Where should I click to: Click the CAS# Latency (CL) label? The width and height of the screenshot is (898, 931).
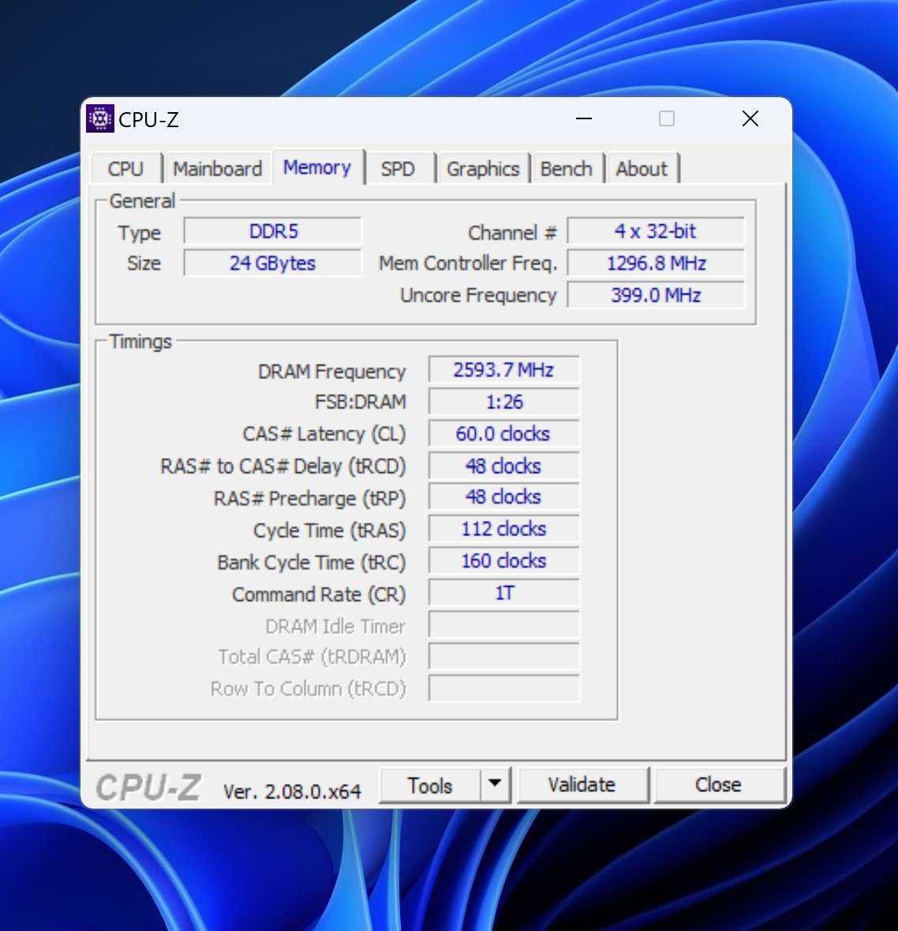324,434
